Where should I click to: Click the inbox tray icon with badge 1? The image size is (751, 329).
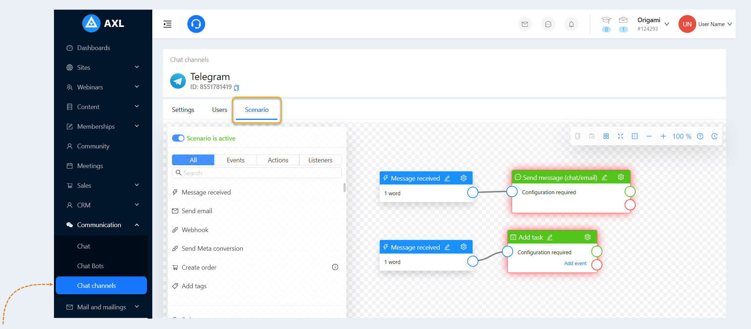[623, 20]
